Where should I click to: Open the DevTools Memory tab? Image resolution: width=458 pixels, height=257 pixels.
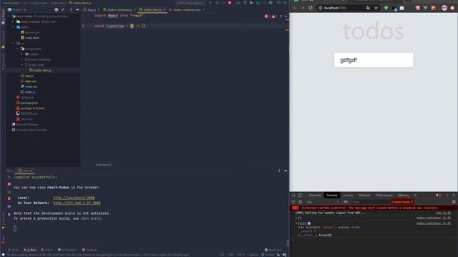(404, 195)
